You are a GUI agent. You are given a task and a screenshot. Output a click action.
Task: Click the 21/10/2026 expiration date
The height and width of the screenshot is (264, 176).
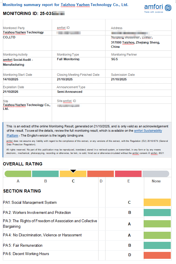10,92
